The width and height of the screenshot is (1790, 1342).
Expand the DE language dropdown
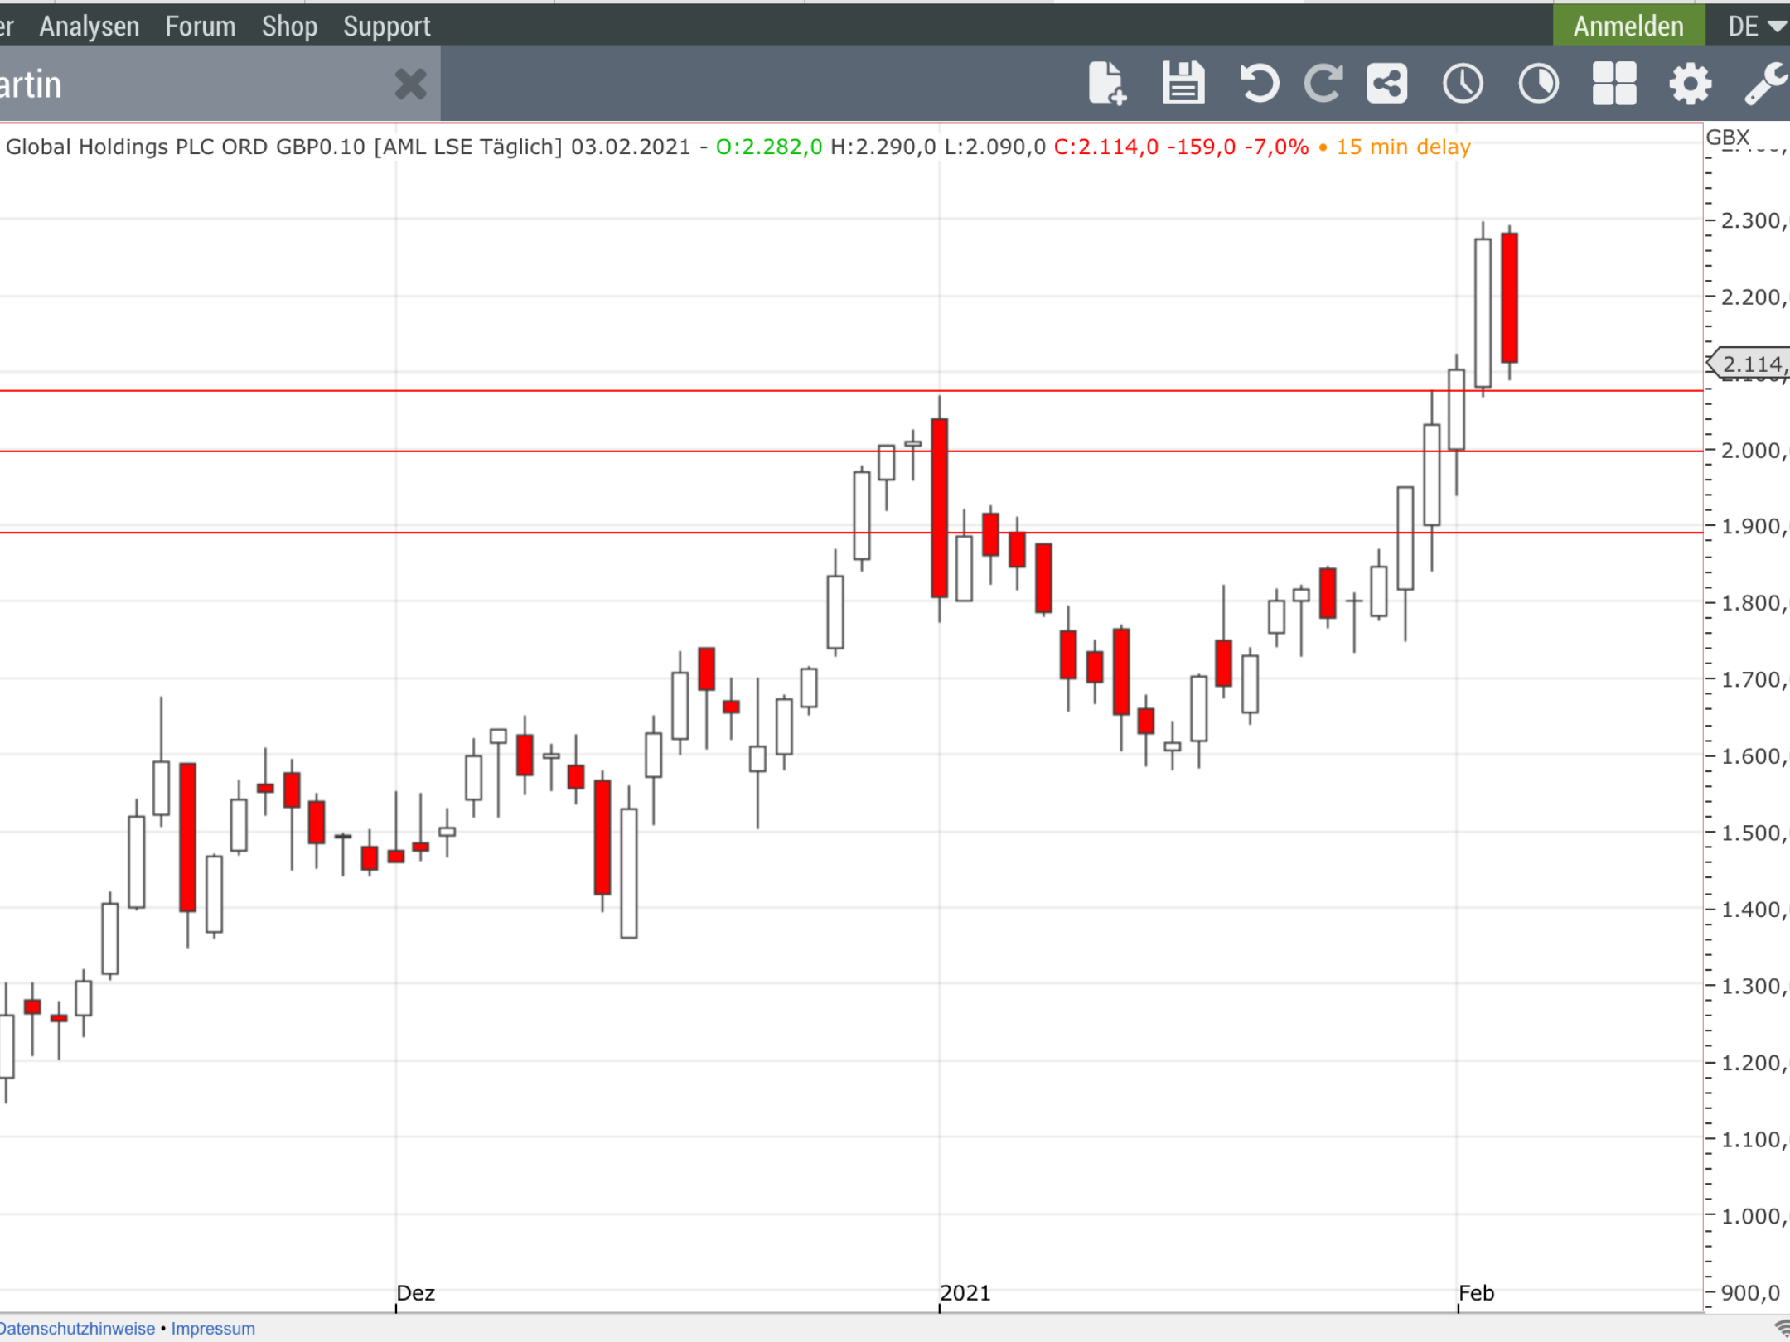point(1756,26)
